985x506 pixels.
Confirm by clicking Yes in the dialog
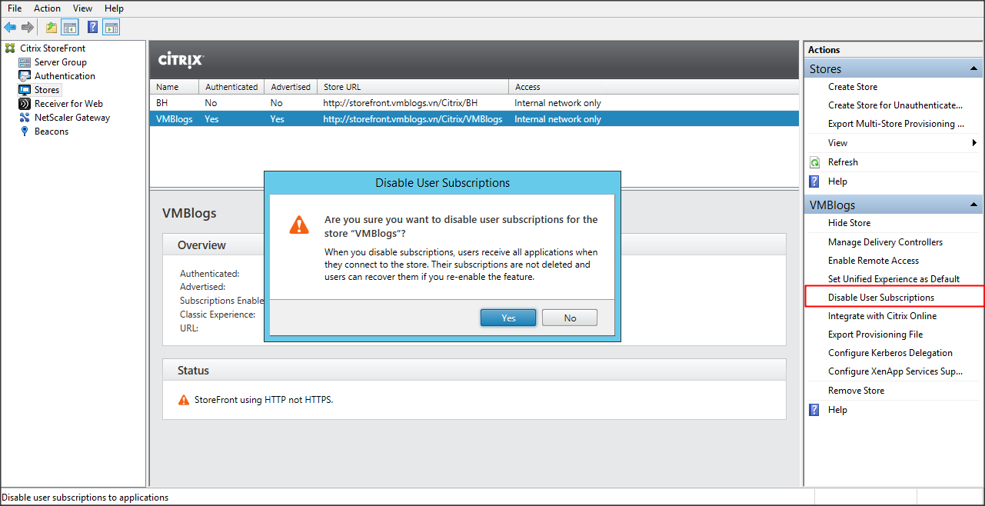pos(508,318)
